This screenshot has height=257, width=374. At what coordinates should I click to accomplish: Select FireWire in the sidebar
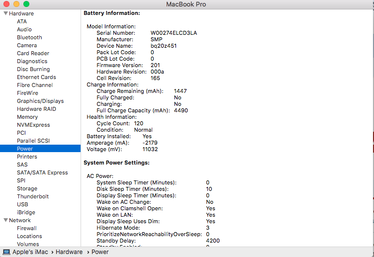27,93
